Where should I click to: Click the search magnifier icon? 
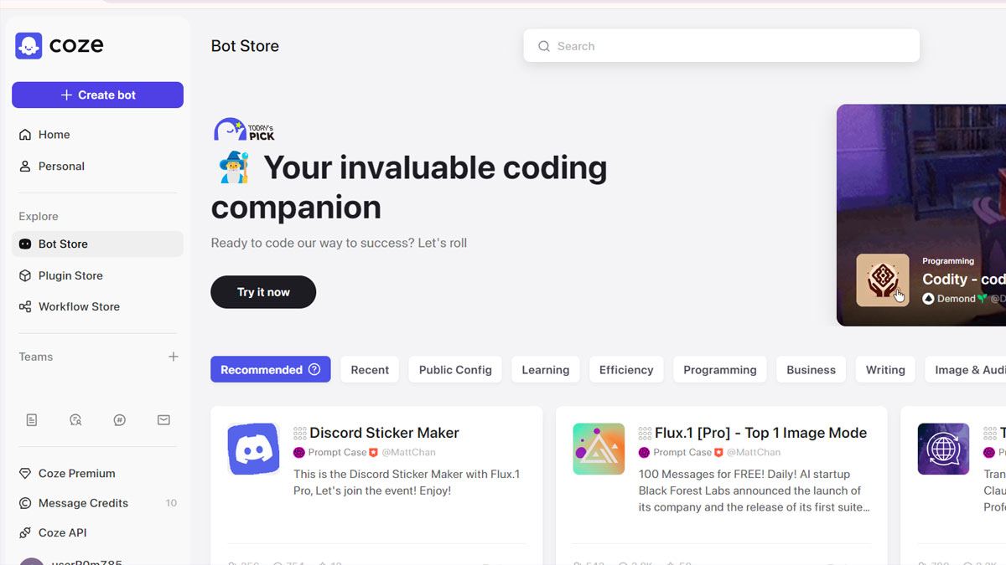click(x=544, y=46)
